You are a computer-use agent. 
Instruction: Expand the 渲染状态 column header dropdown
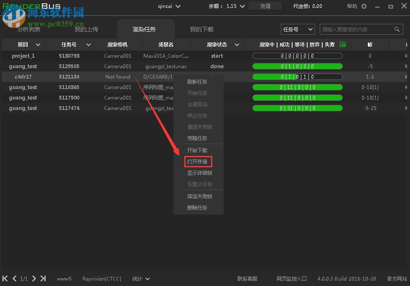[x=237, y=44]
